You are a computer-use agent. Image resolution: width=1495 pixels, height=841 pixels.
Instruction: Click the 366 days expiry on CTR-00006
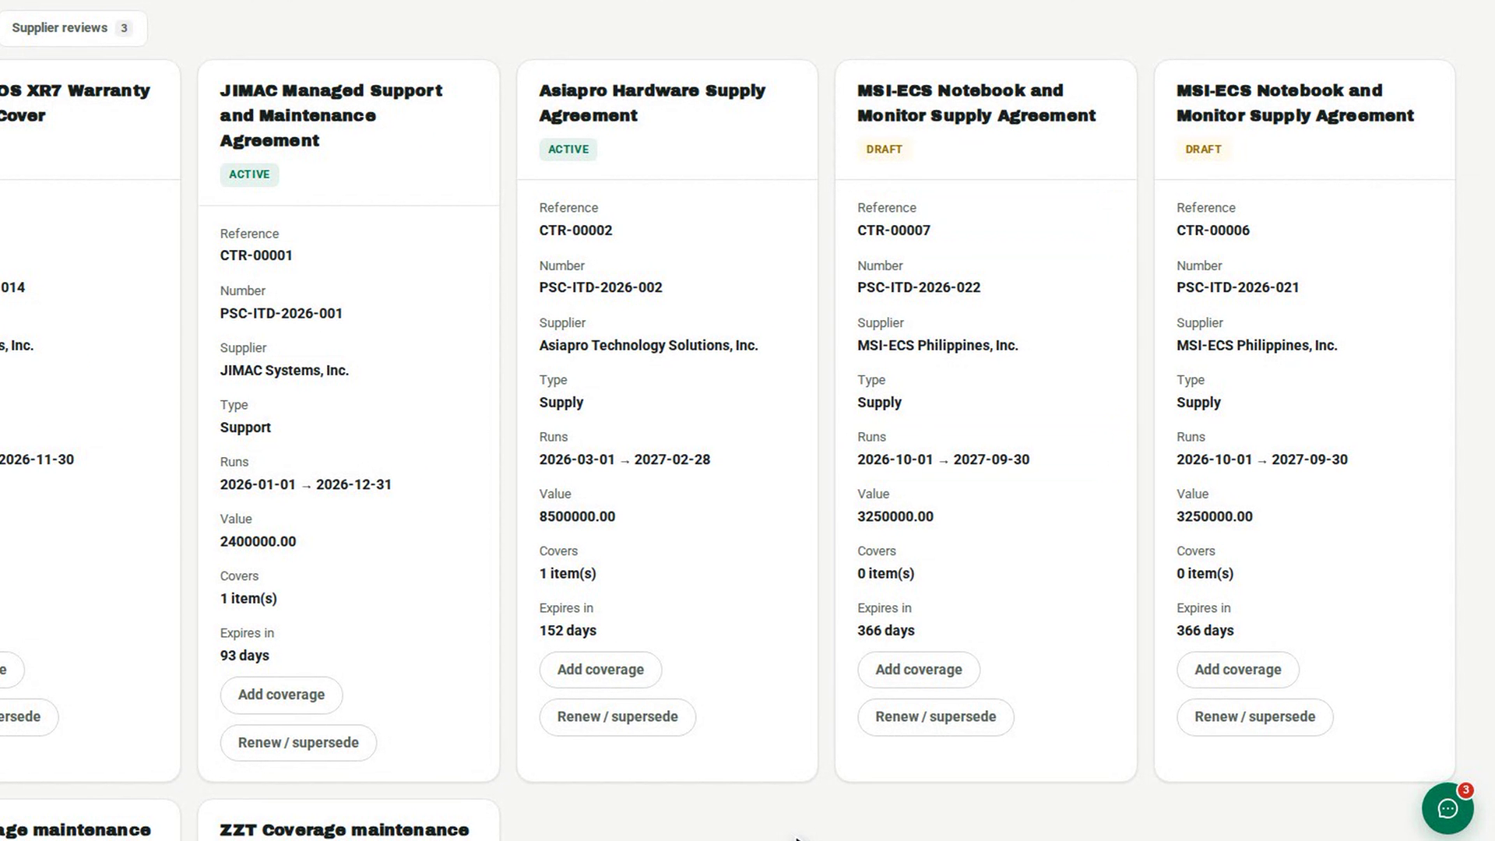(1205, 631)
